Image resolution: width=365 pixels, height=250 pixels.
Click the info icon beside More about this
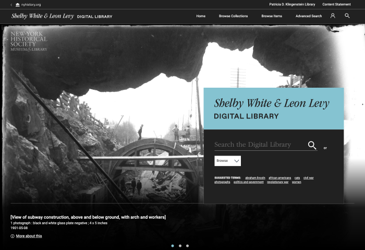13,236
